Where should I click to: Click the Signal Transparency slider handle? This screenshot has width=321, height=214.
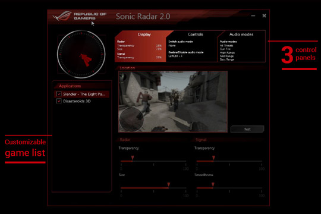point(213,158)
